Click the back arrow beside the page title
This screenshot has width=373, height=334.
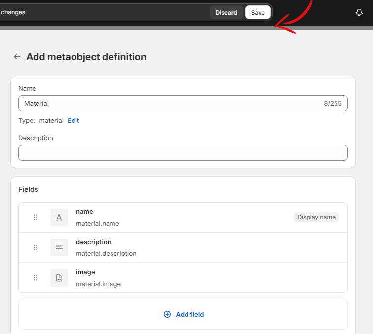pyautogui.click(x=17, y=57)
